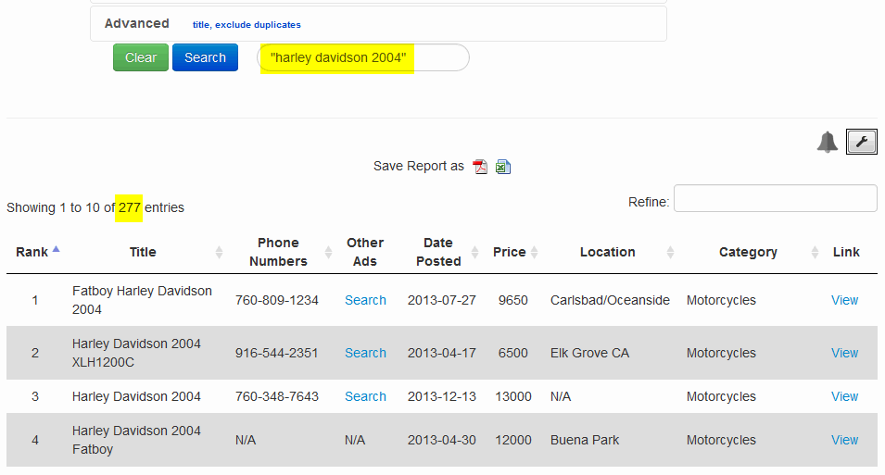Open the title, exclude duplicates advanced link
This screenshot has width=885, height=475.
[x=247, y=25]
